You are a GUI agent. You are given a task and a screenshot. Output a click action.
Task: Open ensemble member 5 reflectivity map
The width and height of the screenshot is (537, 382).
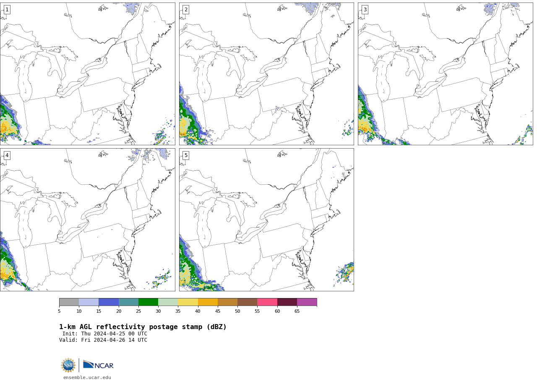point(266,220)
